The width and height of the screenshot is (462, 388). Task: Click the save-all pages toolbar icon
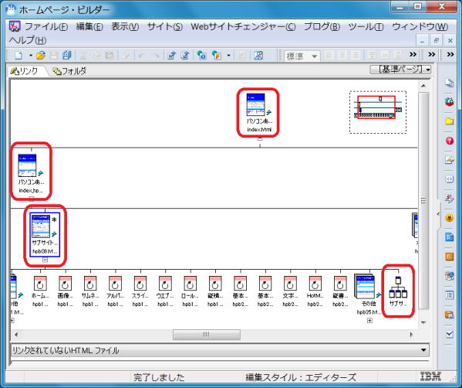coord(67,55)
